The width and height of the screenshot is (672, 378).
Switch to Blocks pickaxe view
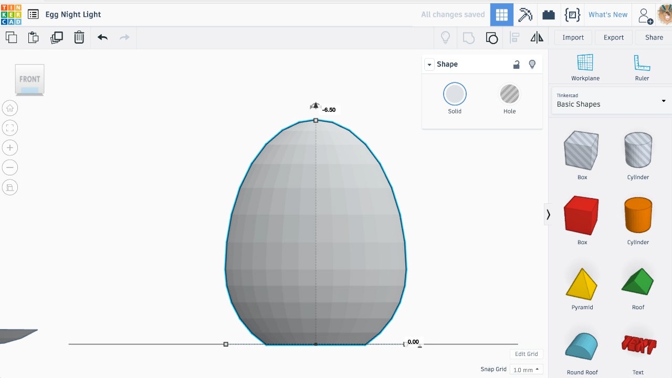pos(525,15)
